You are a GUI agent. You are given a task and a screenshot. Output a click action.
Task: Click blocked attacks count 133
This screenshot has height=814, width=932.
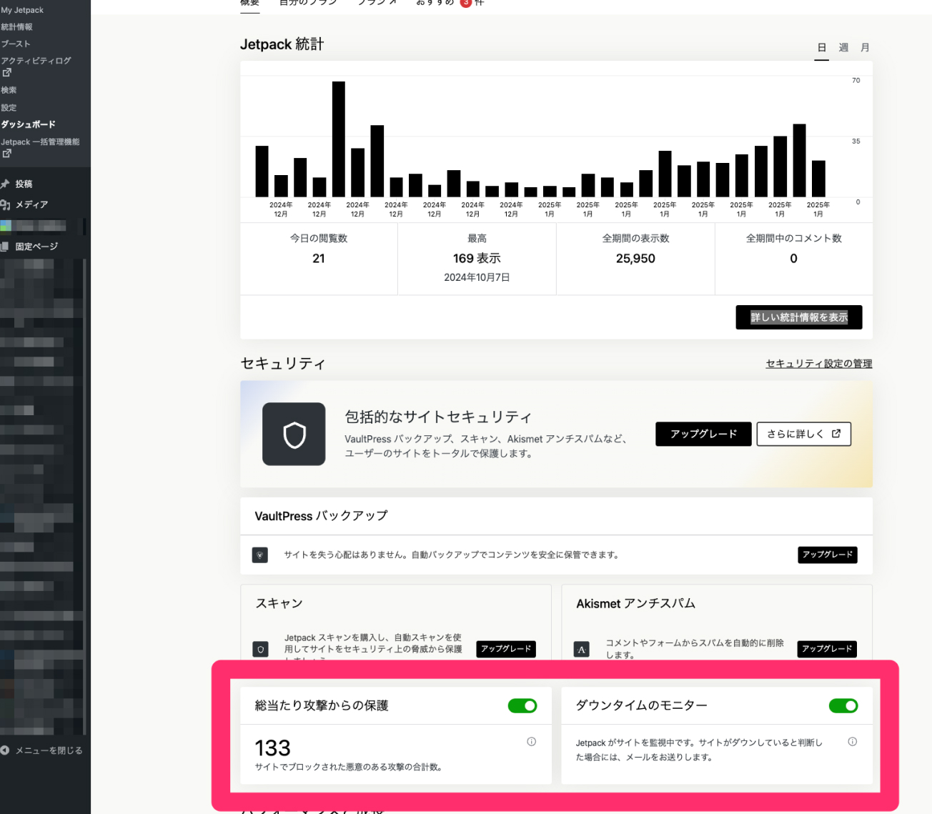tap(272, 748)
